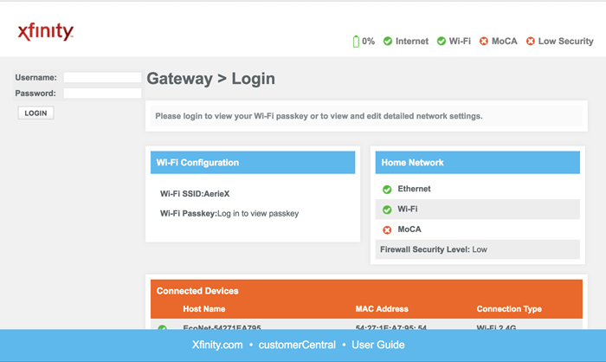
Task: Click the Low Security status label
Action: pos(566,41)
